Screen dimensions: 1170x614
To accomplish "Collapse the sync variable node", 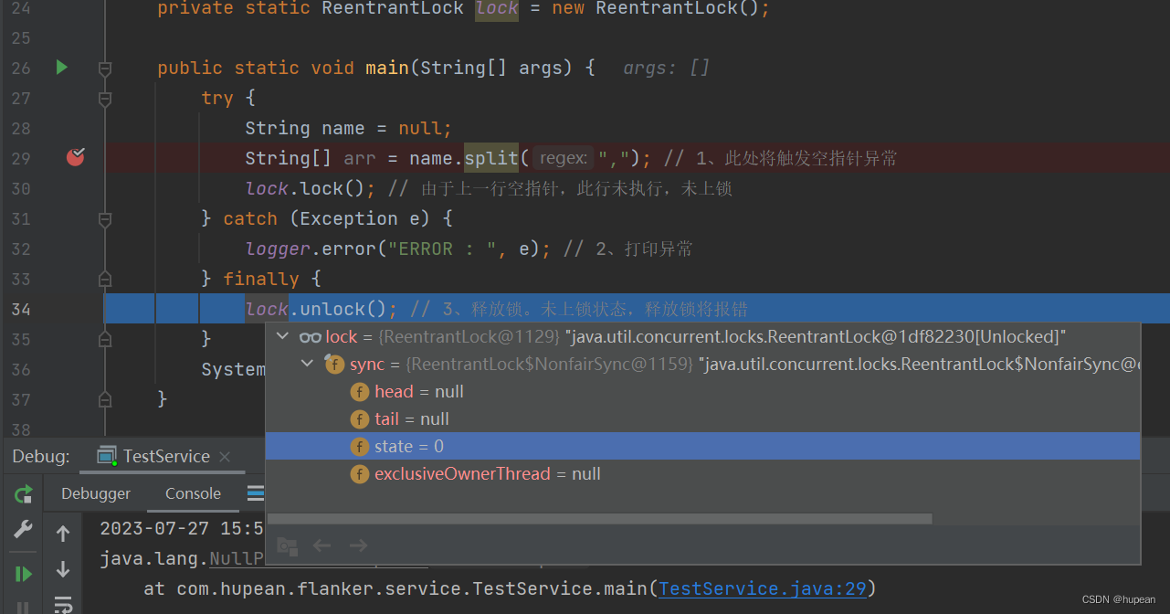I will point(307,364).
